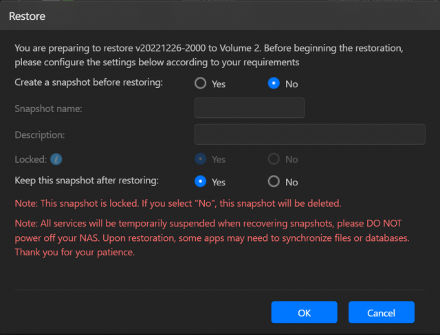Click the 'Snapshot name:' label
440x335 pixels.
48,108
